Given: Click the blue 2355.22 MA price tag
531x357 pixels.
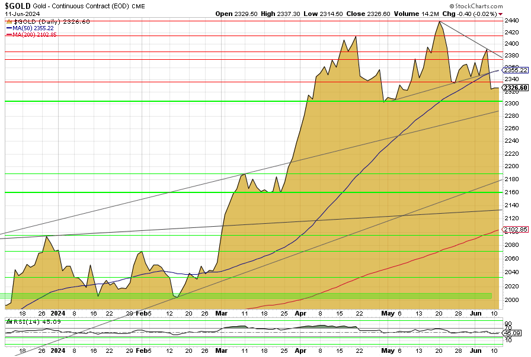Looking at the screenshot, I should pos(516,70).
